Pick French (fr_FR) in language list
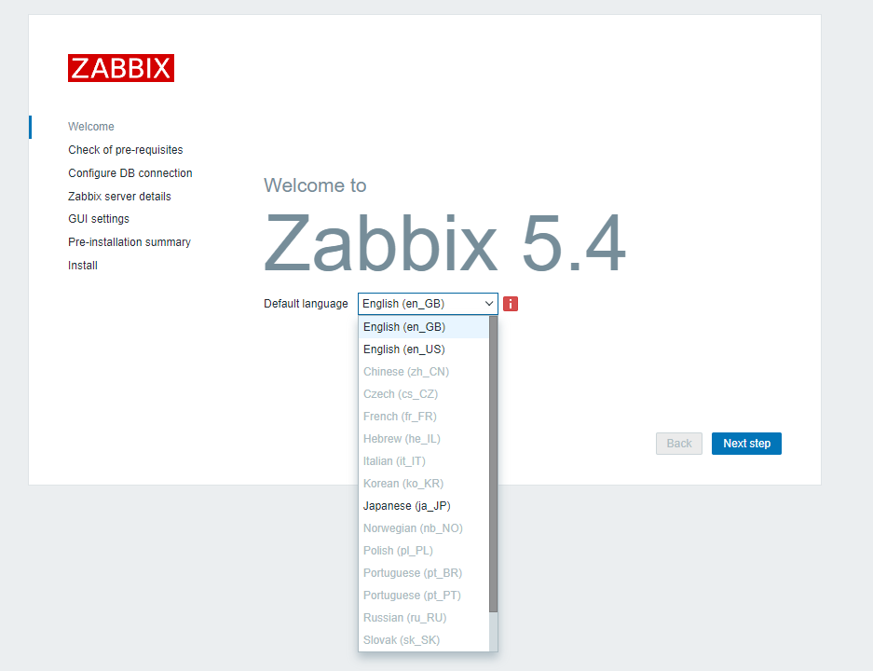The width and height of the screenshot is (873, 671). pos(400,417)
